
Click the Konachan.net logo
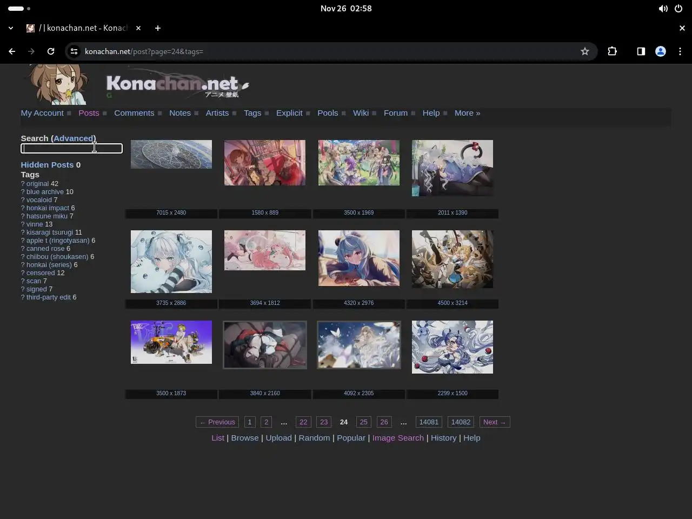coord(177,85)
